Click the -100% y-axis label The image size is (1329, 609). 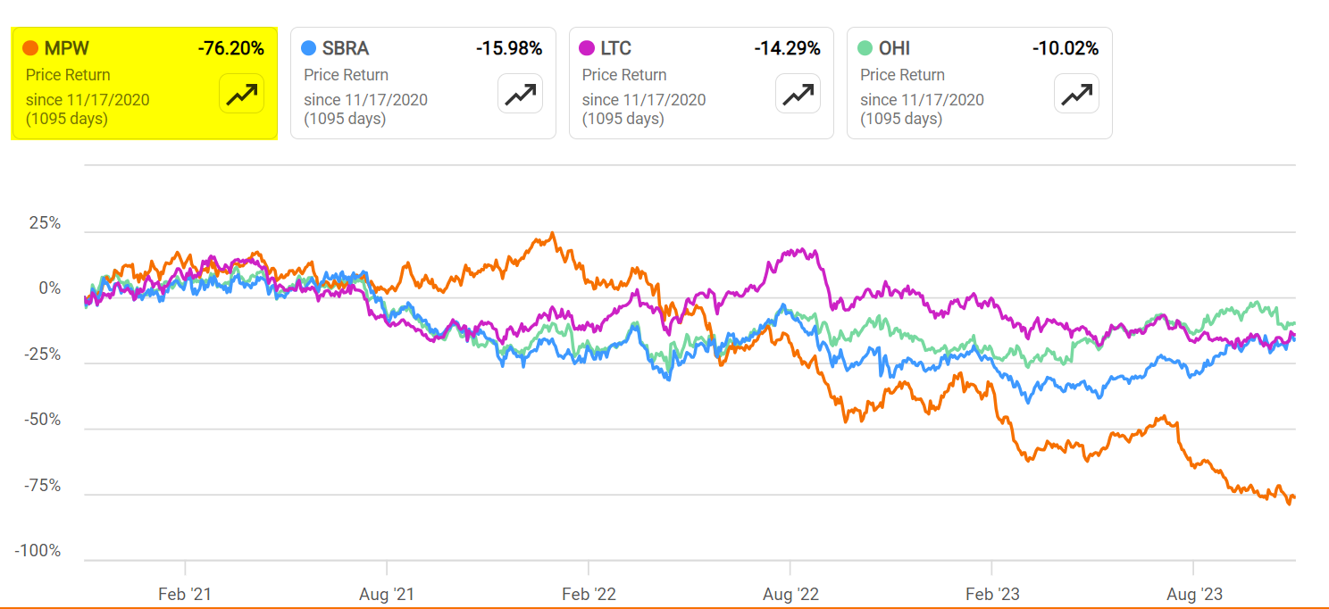(38, 551)
